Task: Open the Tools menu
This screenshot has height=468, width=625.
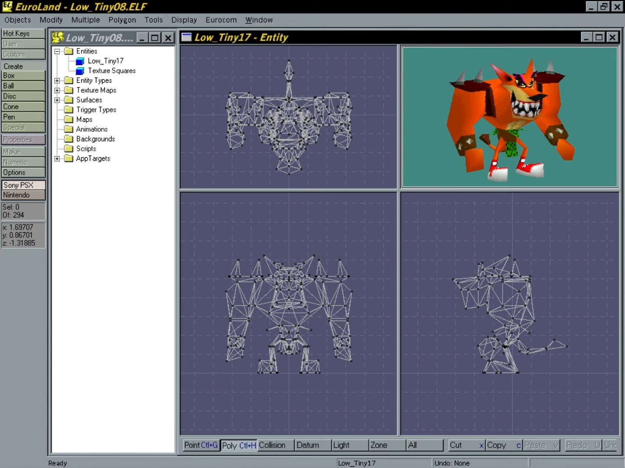Action: tap(154, 20)
